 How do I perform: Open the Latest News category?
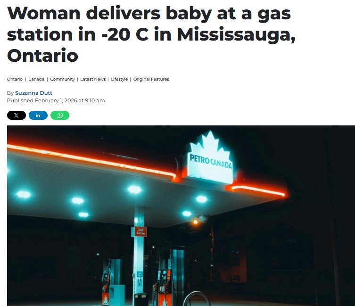click(93, 79)
